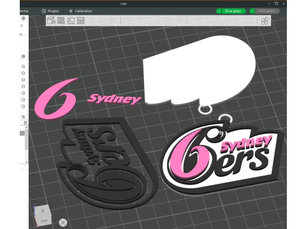Image resolution: width=306 pixels, height=229 pixels.
Task: Click the view orientation cube
Action: tap(43, 216)
